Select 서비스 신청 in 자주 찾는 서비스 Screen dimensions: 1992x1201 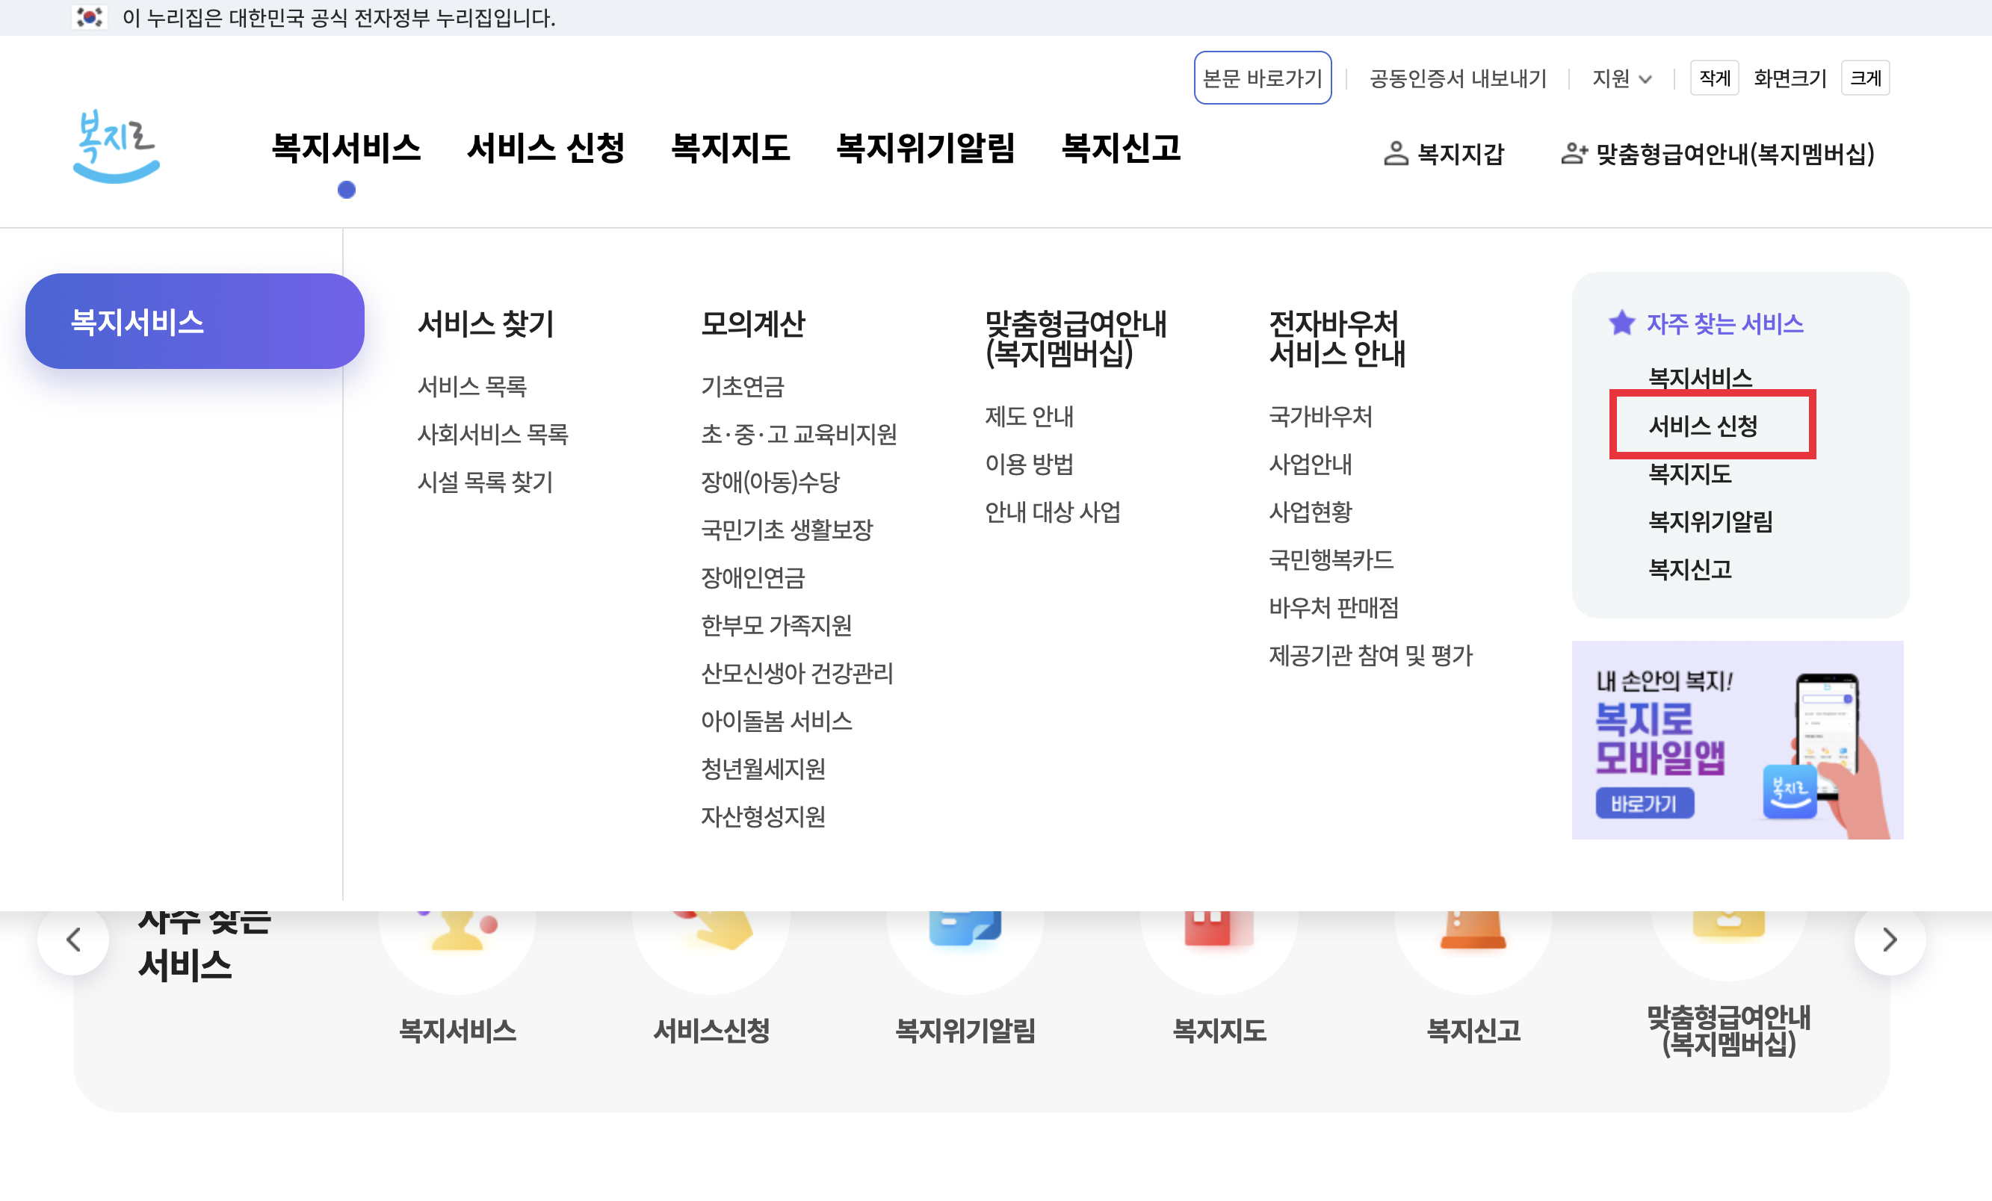1703,426
